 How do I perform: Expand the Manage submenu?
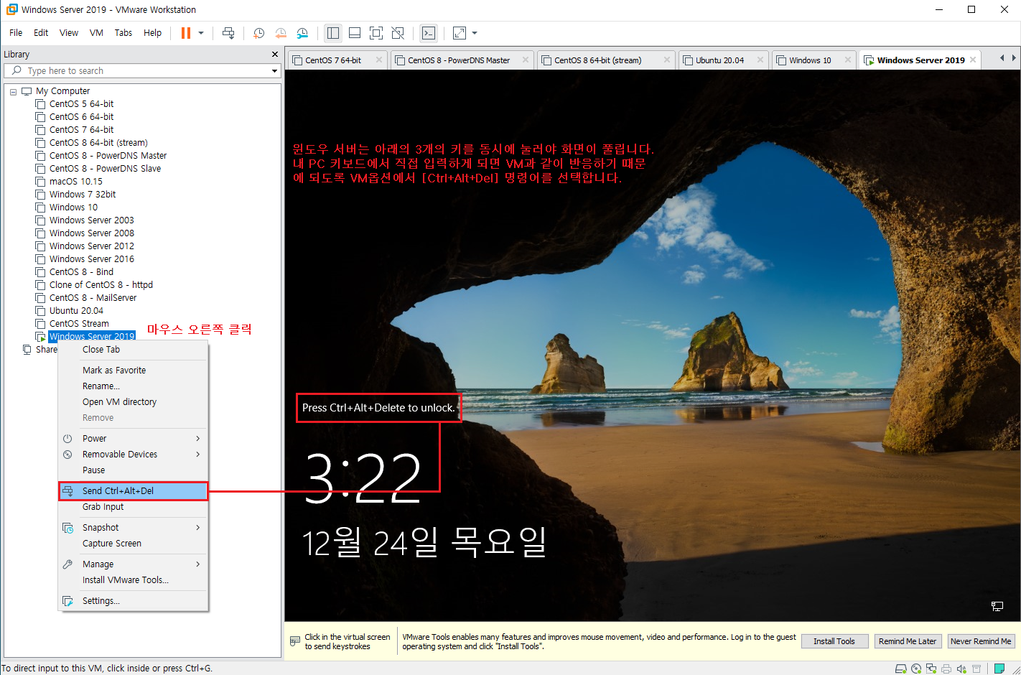point(134,564)
